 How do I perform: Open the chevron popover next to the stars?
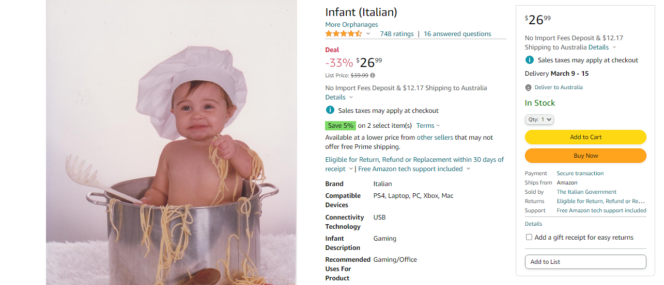coord(368,34)
